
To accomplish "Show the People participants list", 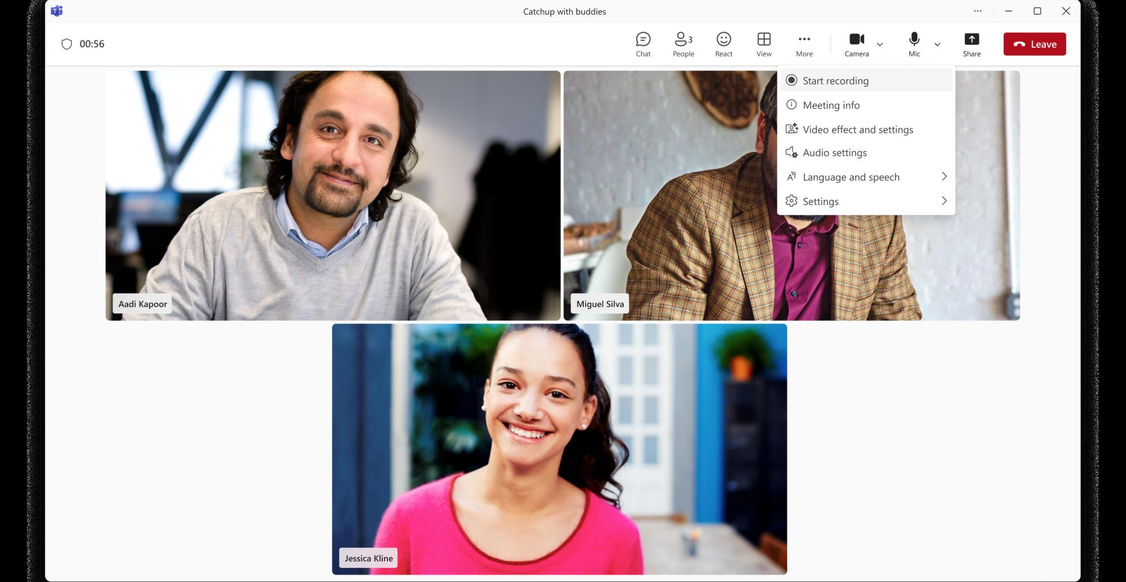I will (x=683, y=44).
